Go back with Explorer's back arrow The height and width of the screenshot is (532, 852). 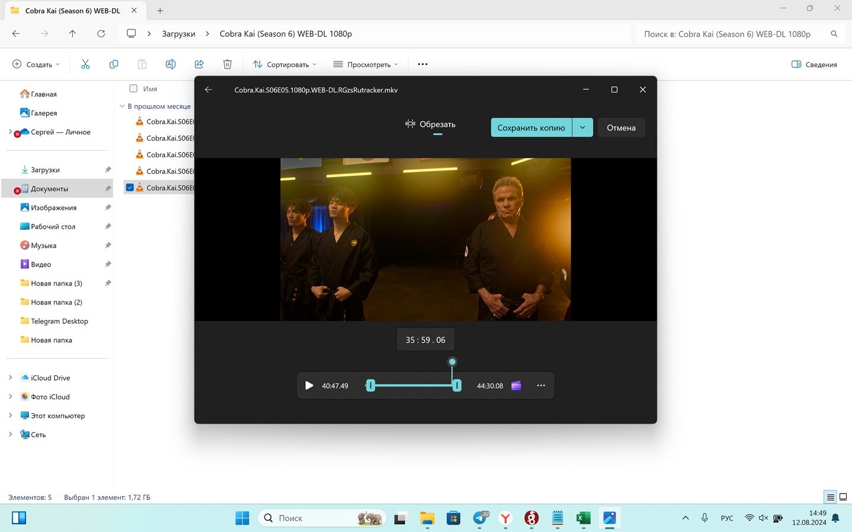coord(16,34)
